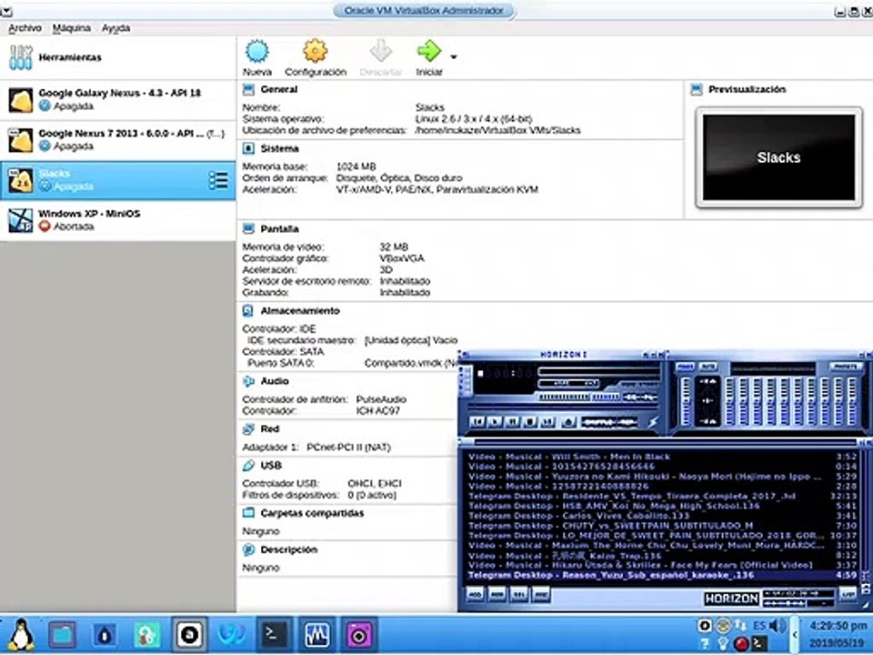
Task: Open file manager in taskbar
Action: 62,634
